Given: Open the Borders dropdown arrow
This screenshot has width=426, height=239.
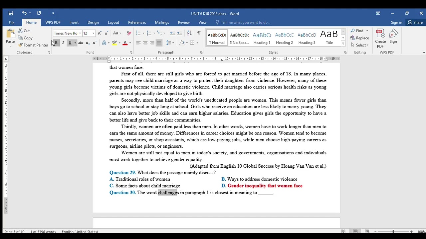Looking at the screenshot, I should tap(197, 43).
